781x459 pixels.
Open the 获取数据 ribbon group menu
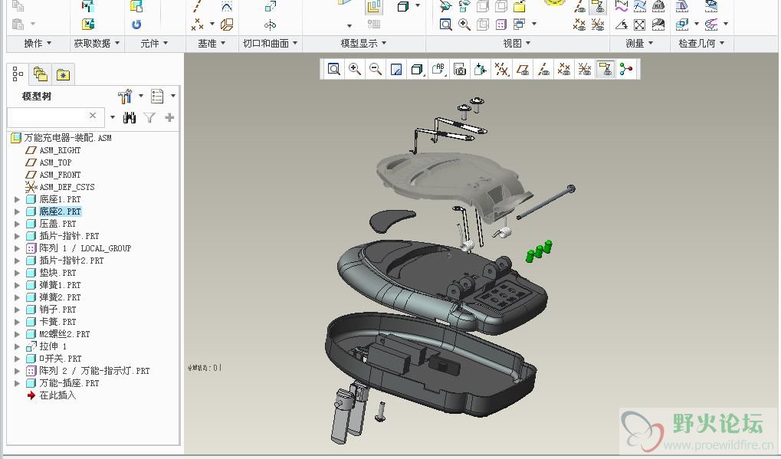pyautogui.click(x=97, y=44)
